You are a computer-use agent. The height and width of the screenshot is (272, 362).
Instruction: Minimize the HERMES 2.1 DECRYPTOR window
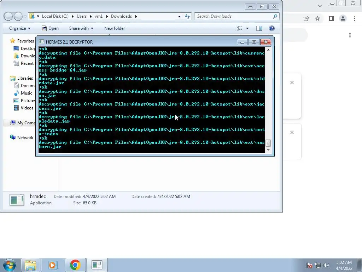pos(242,42)
